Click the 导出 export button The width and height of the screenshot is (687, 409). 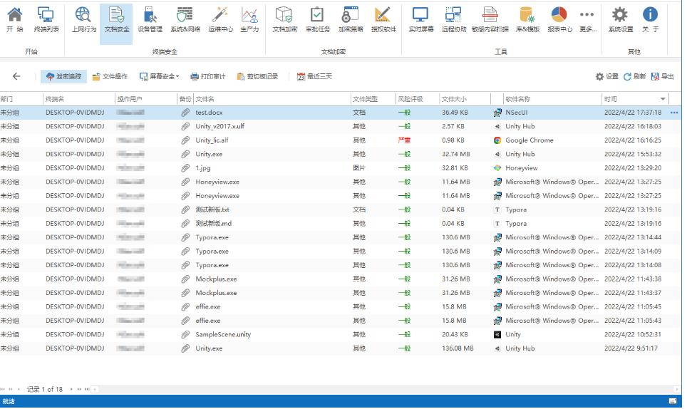click(663, 76)
